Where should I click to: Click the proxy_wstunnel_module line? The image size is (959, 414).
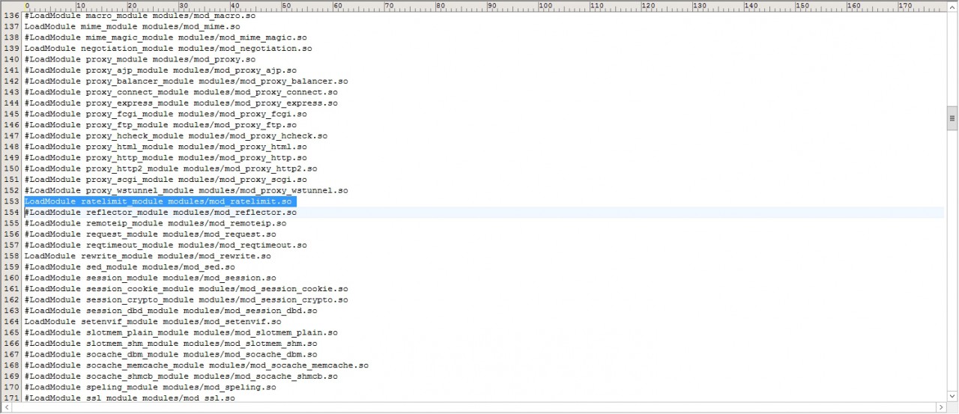(187, 191)
